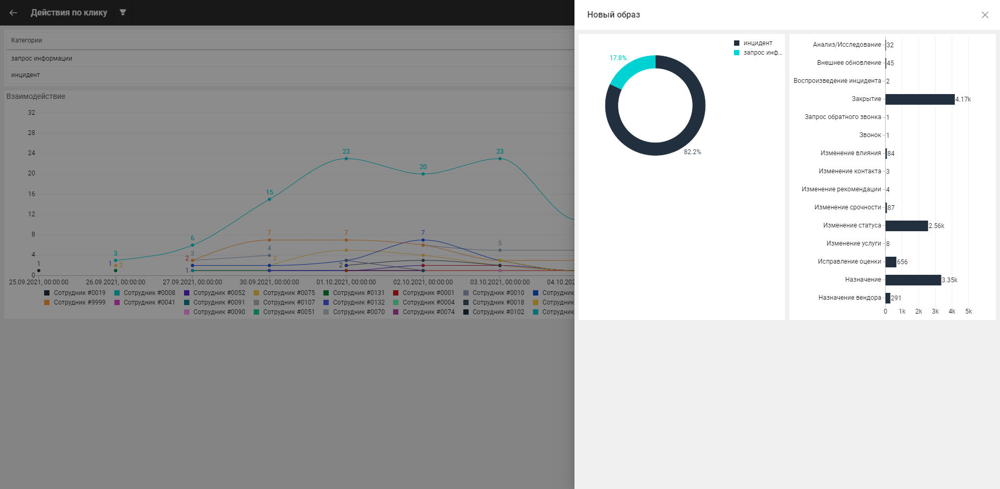Image resolution: width=1000 pixels, height=489 pixels.
Task: Toggle Сотрудник #0018 legend item
Action: pyautogui.click(x=494, y=302)
